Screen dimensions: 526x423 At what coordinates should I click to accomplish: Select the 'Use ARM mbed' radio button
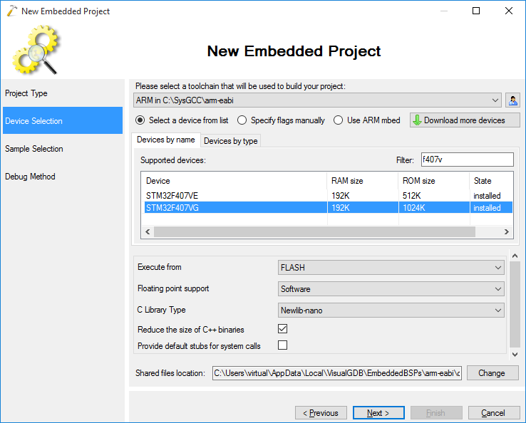[x=338, y=120]
